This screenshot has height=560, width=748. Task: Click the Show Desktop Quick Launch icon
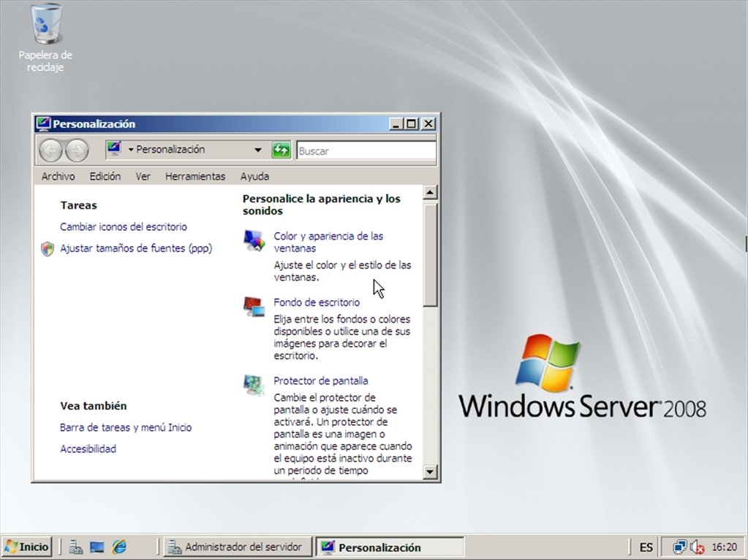[x=97, y=547]
